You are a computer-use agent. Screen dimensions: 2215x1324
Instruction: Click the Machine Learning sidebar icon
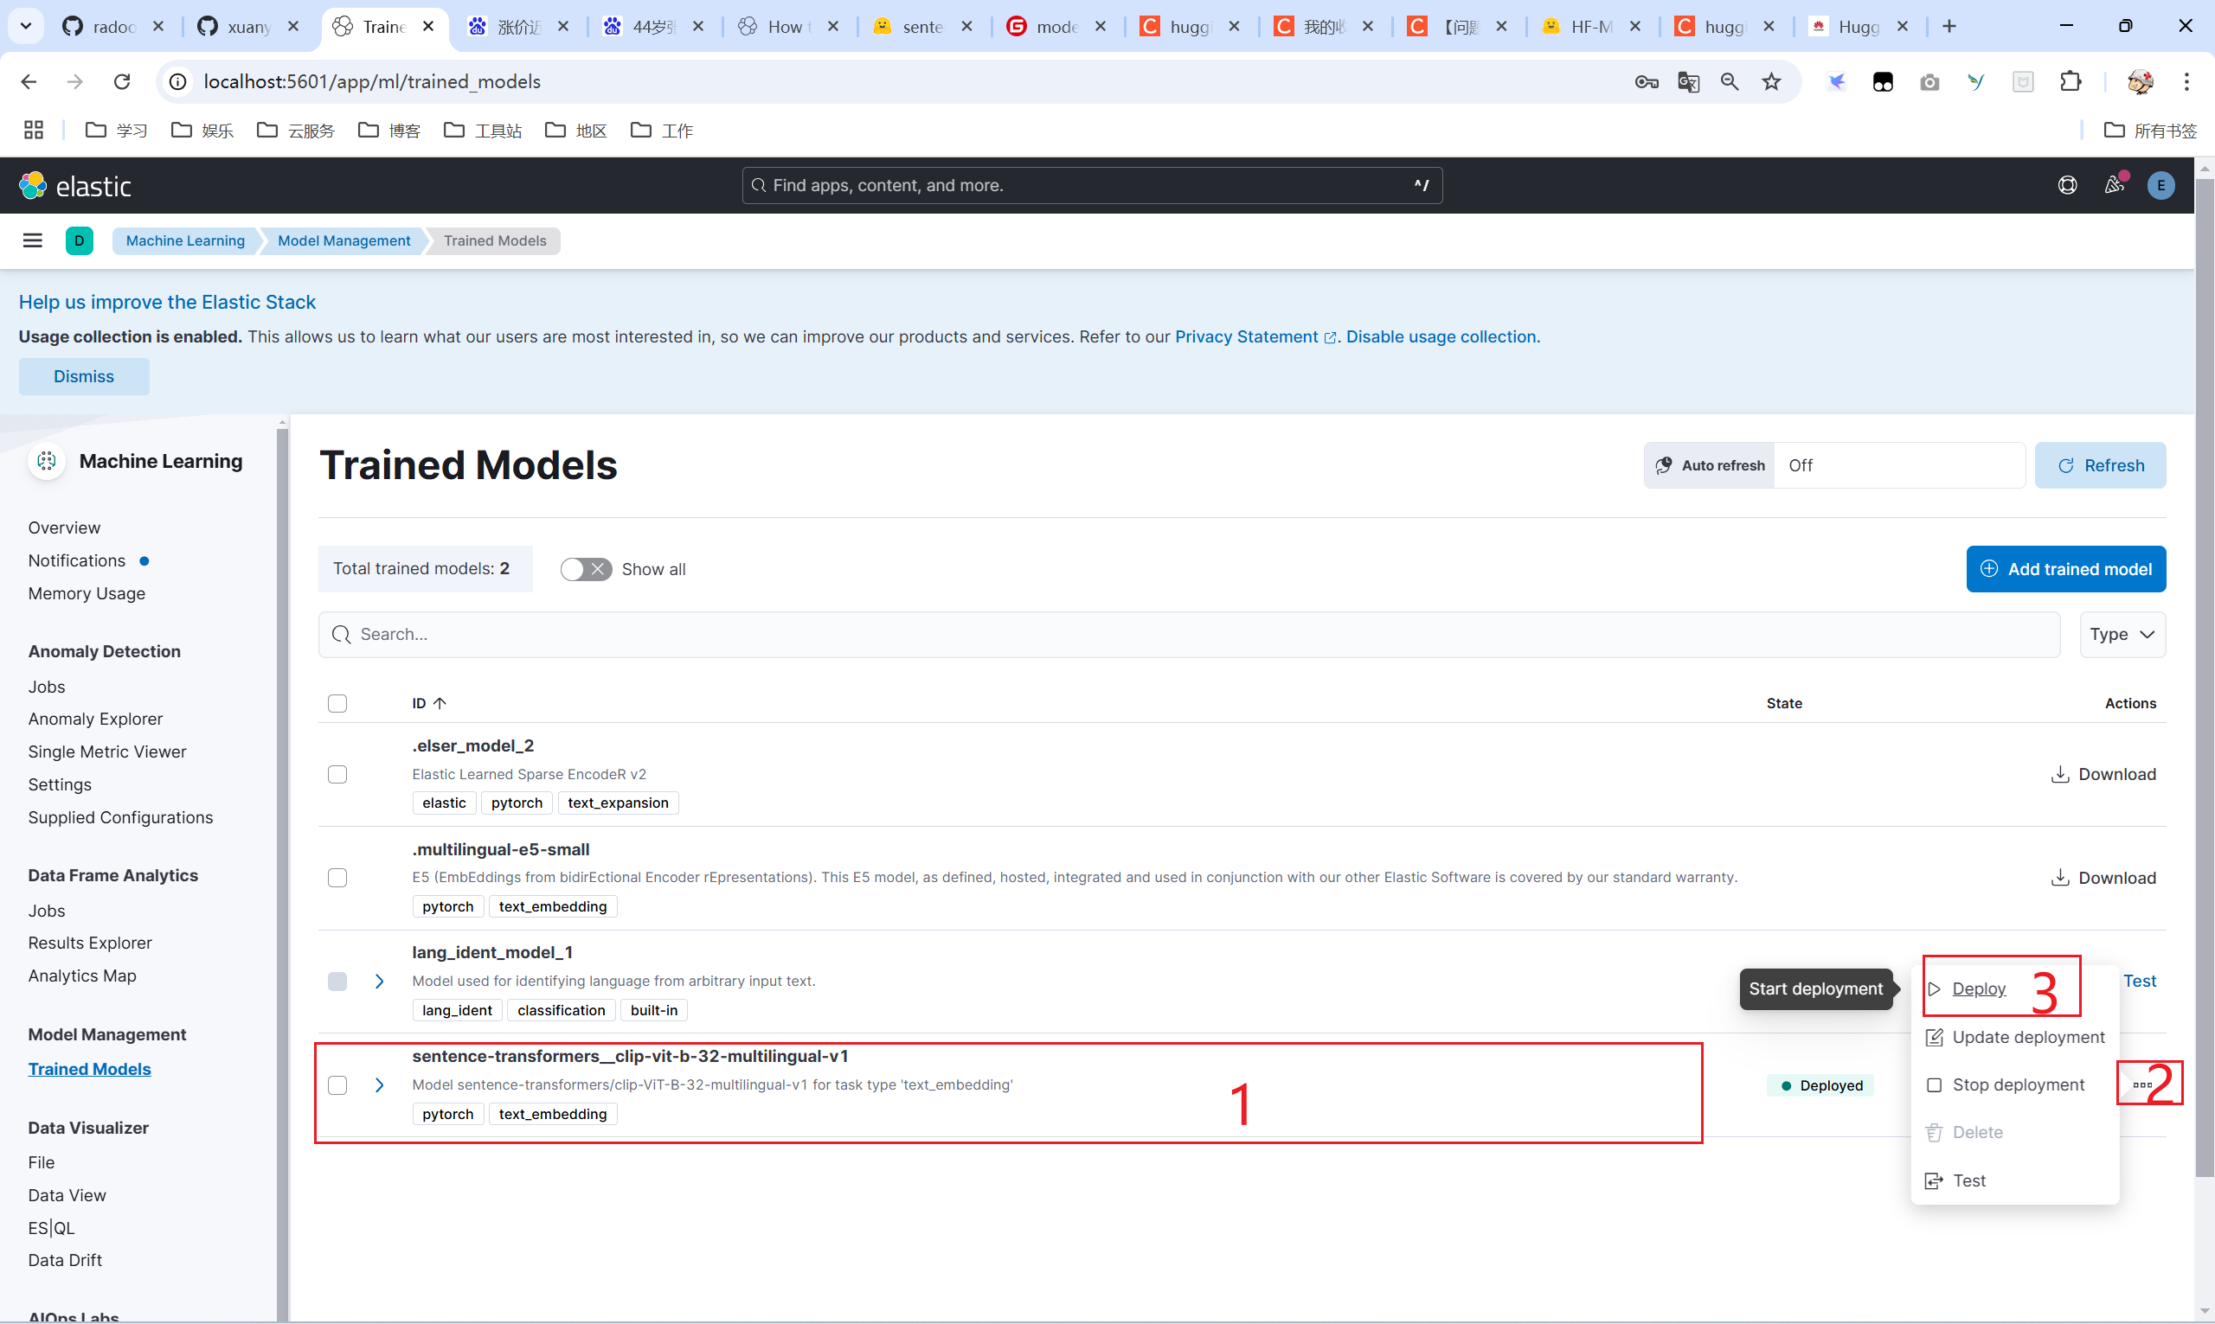(46, 462)
